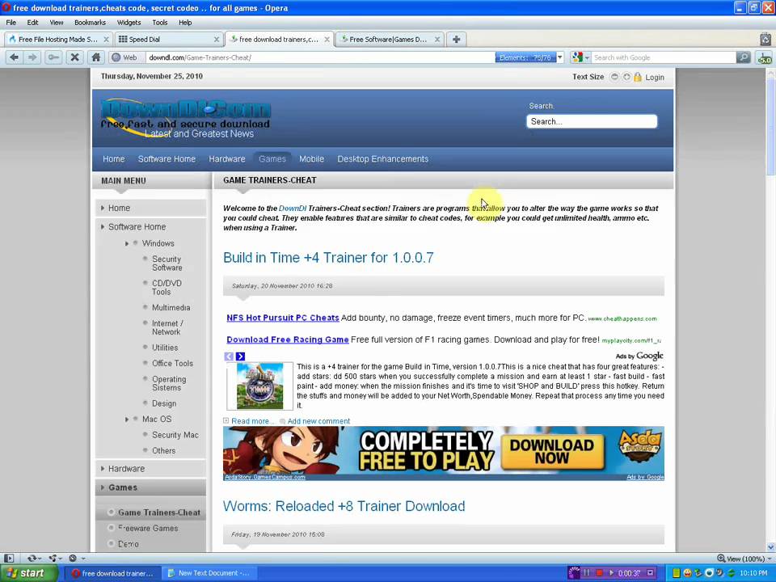
Task: Open the Tools menu
Action: tap(160, 23)
